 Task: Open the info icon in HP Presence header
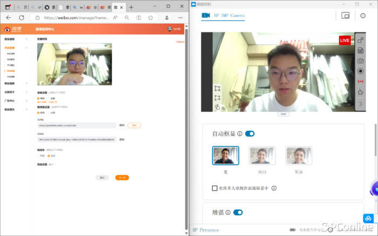tap(362, 16)
